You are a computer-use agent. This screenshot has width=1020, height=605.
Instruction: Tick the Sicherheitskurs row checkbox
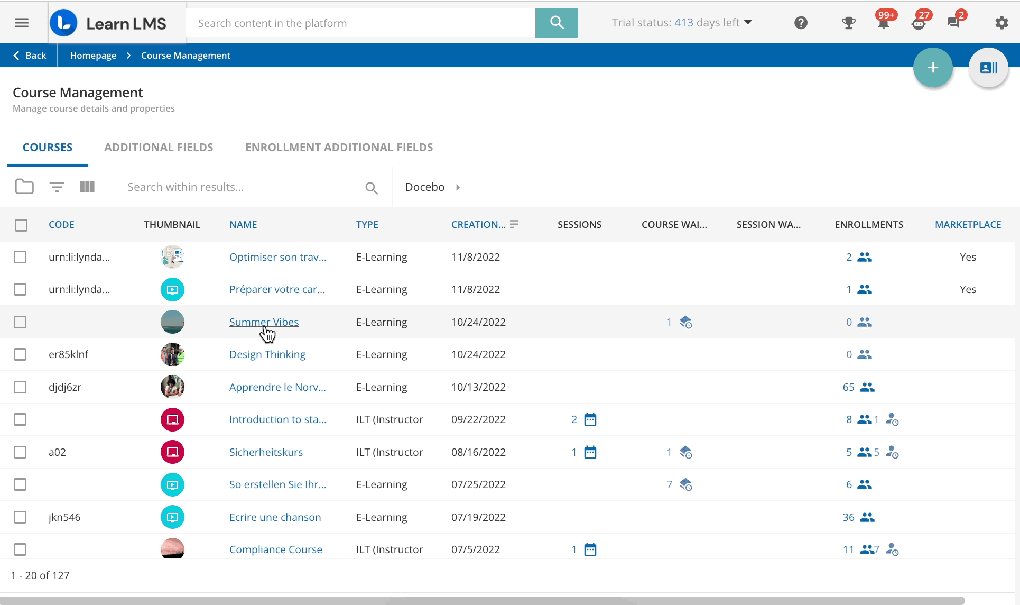click(20, 452)
